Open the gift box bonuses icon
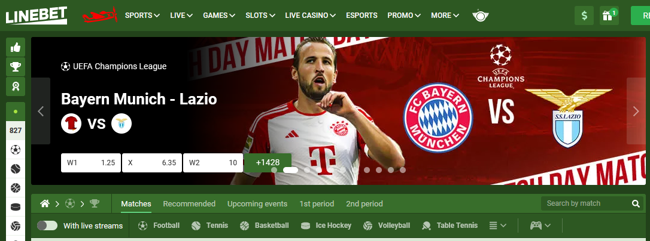This screenshot has width=650, height=241. (609, 16)
